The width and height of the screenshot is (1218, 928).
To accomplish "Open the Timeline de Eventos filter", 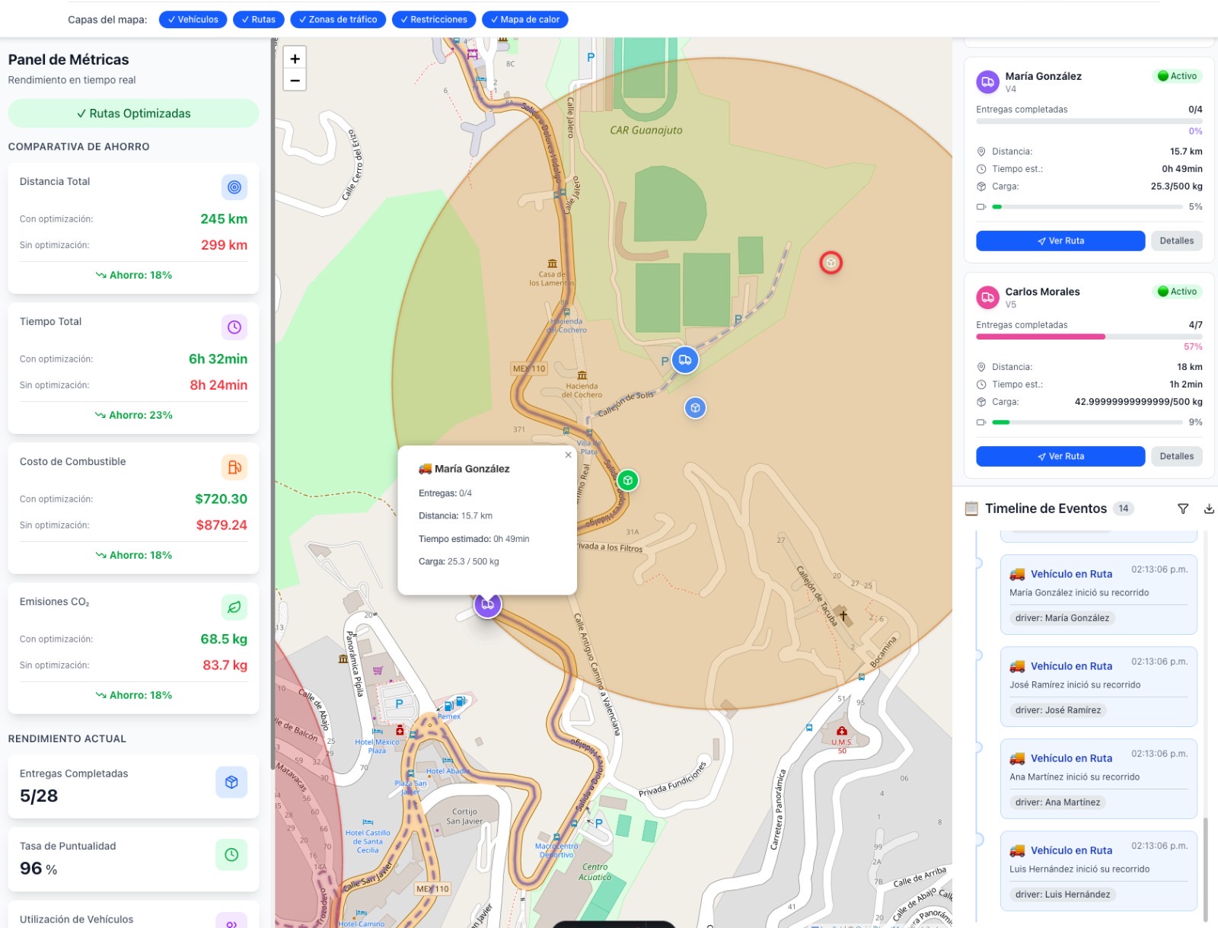I will tap(1182, 509).
